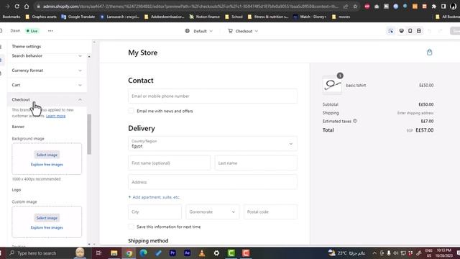460x259 pixels.
Task: Click the Postal code field
Action: (x=270, y=212)
